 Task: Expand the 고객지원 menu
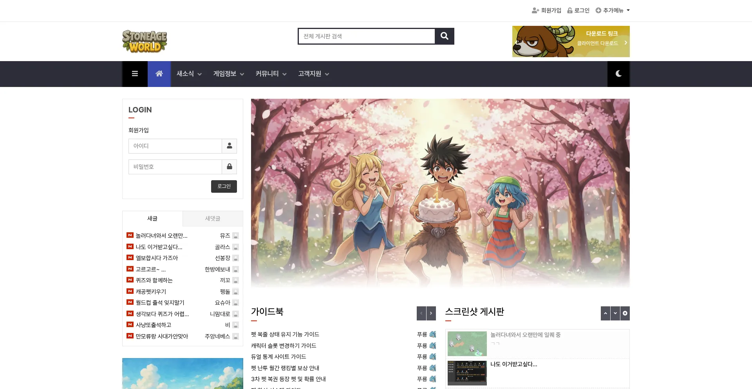click(313, 74)
